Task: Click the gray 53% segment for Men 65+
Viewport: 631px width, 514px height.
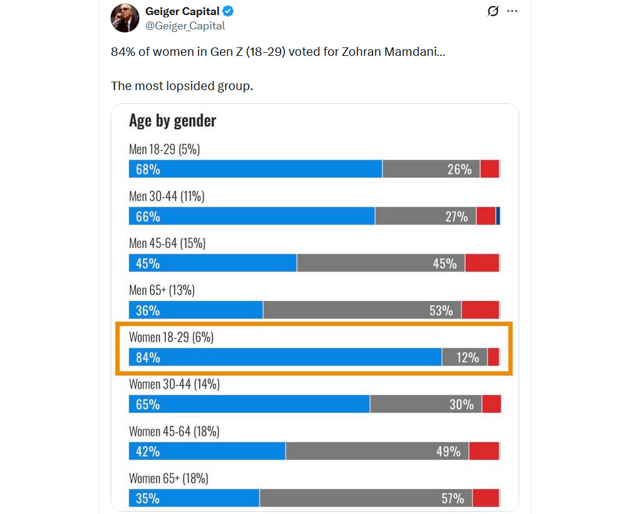Action: pos(362,310)
